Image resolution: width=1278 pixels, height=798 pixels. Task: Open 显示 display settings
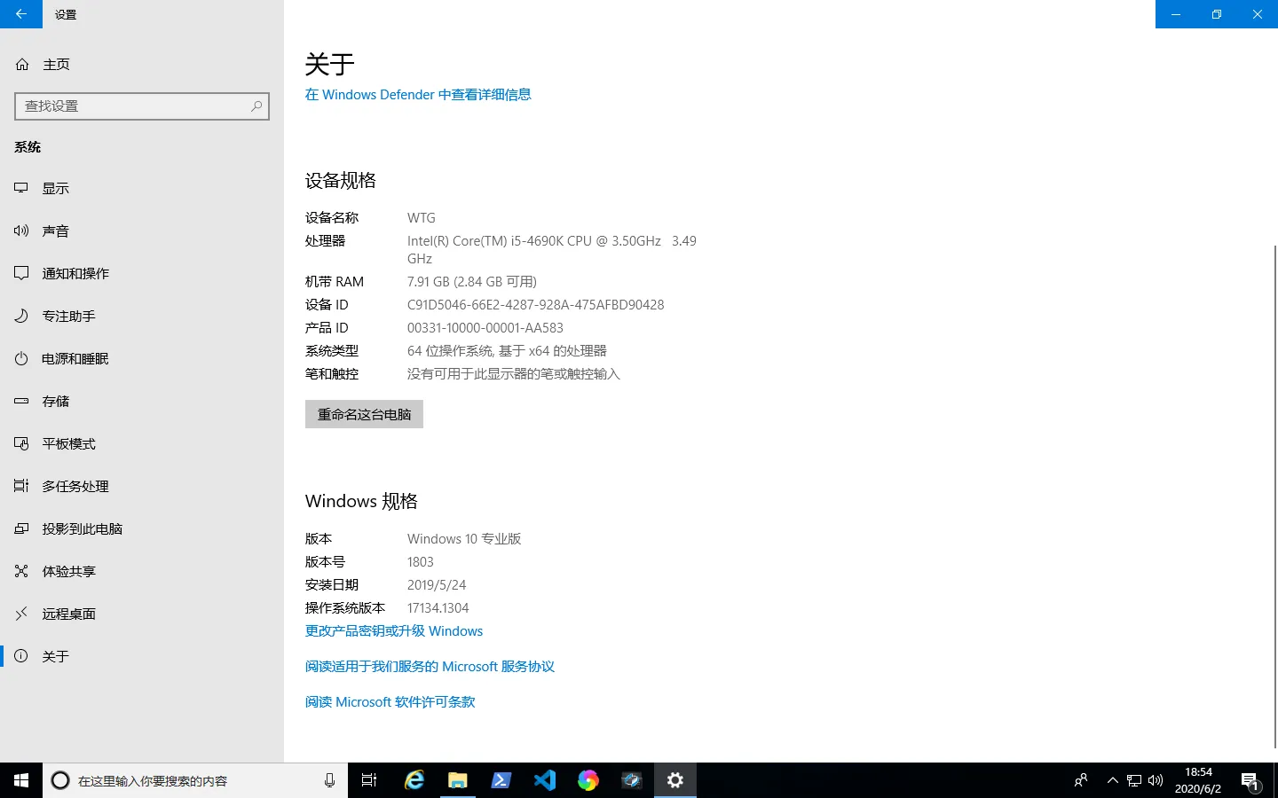pos(142,188)
